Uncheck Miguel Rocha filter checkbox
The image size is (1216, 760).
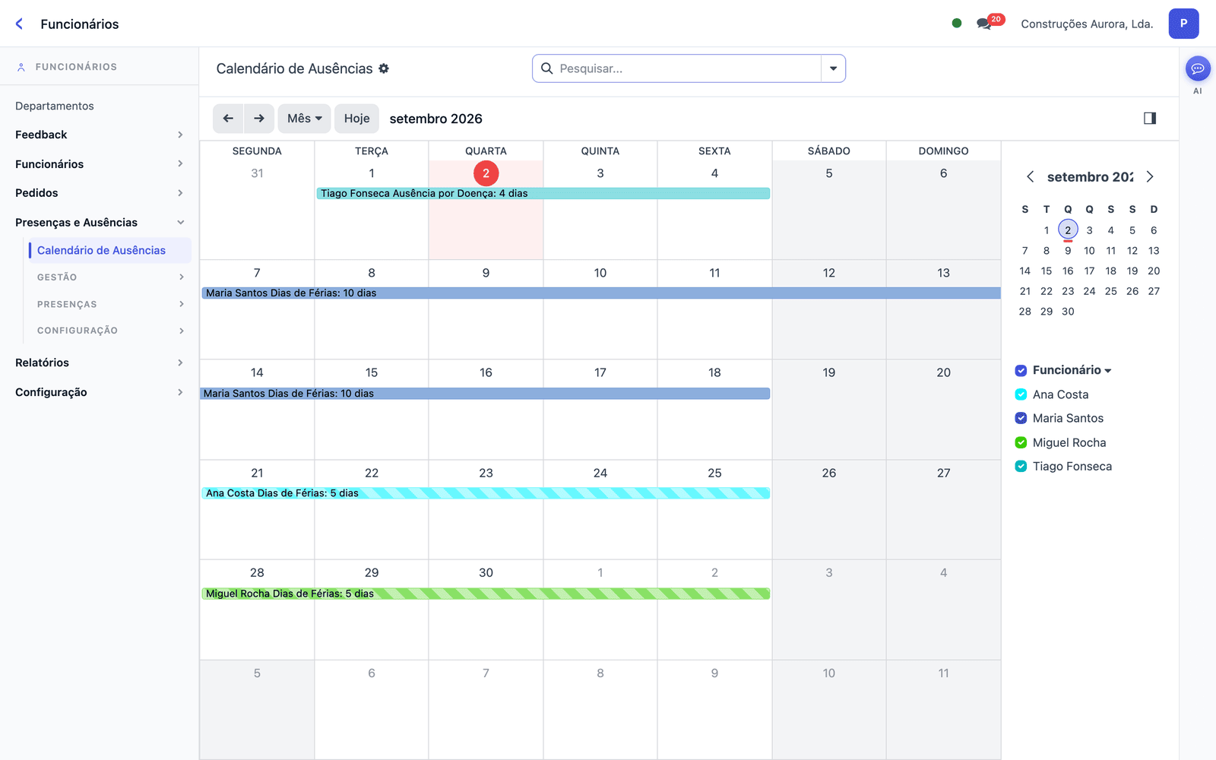(1021, 442)
